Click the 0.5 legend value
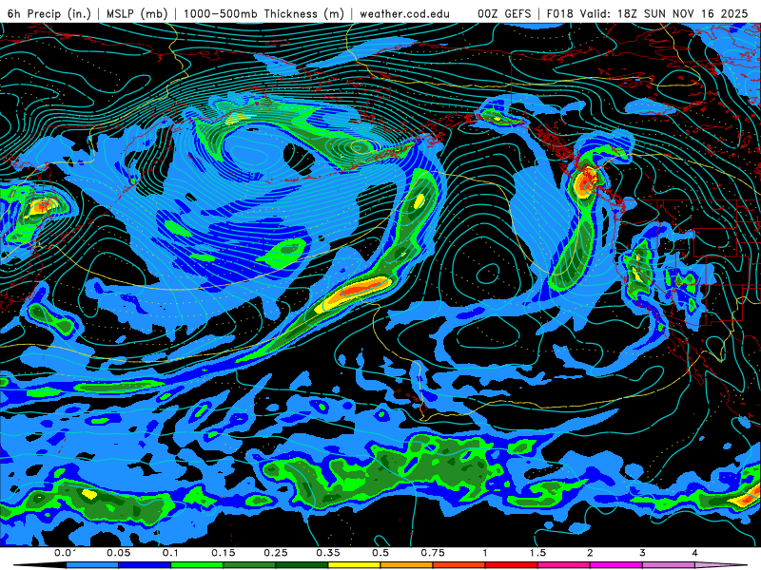Screen dimensions: 761x570 pos(380,553)
